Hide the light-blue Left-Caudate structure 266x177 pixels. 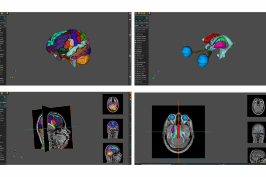(x=136, y=43)
